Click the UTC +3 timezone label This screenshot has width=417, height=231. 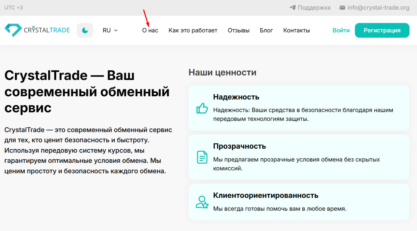(x=14, y=7)
